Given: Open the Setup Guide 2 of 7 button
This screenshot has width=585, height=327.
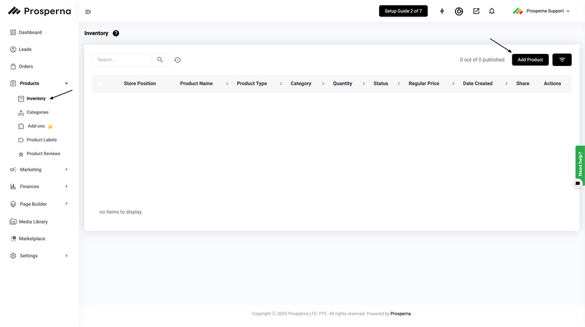Looking at the screenshot, I should pos(403,11).
